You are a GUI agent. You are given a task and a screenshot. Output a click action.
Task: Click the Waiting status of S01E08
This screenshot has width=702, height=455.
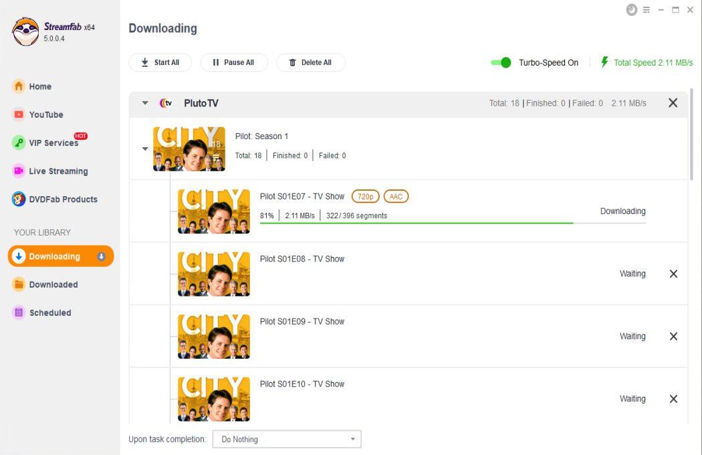(x=632, y=274)
